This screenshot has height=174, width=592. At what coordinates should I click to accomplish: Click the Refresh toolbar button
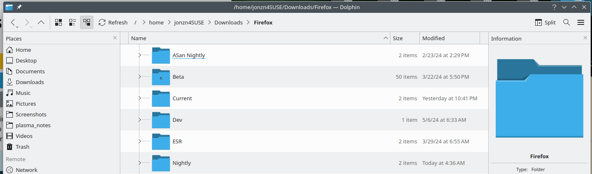[113, 22]
